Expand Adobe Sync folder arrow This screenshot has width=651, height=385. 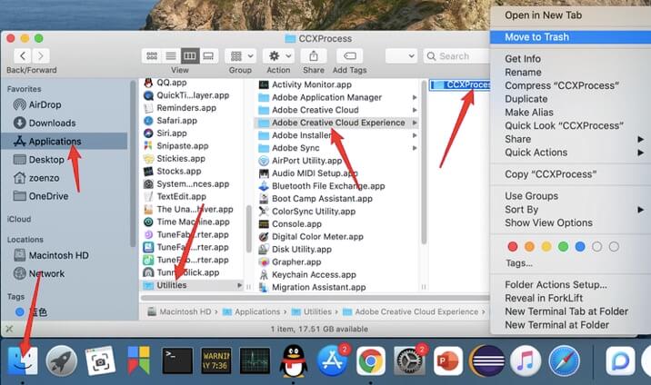pyautogui.click(x=415, y=148)
